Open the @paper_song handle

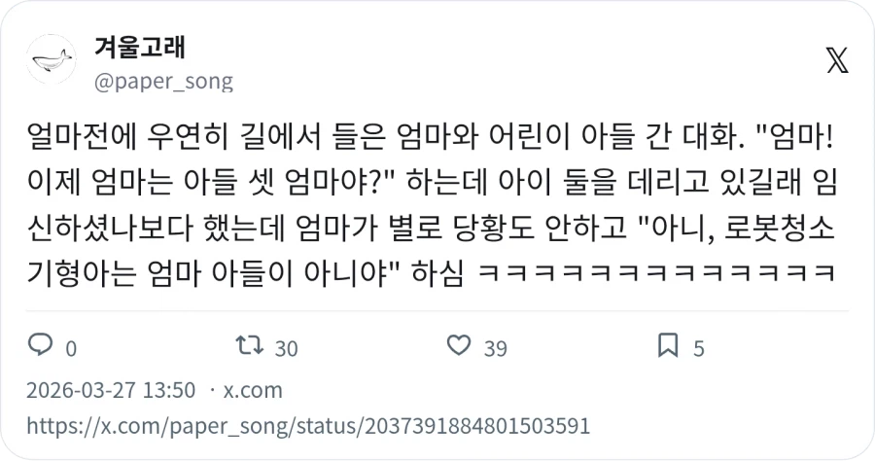[163, 82]
